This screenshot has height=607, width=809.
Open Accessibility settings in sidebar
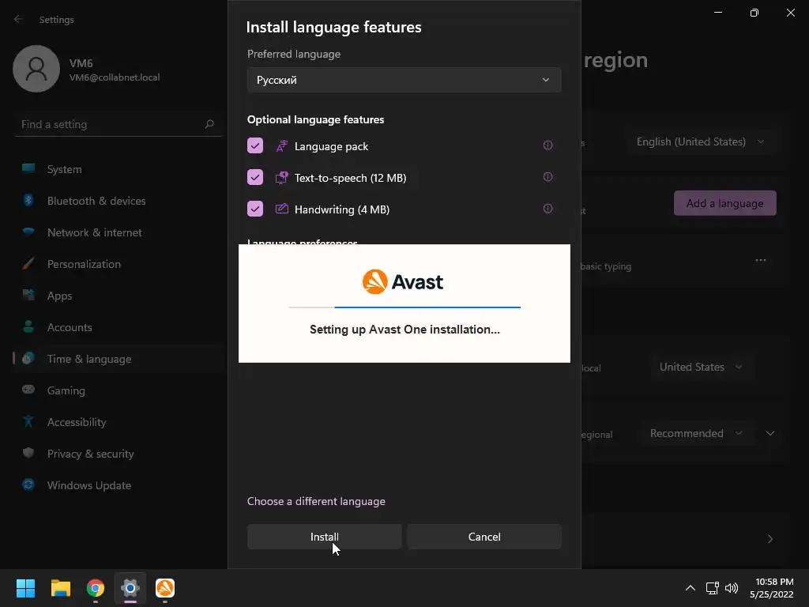(119, 422)
